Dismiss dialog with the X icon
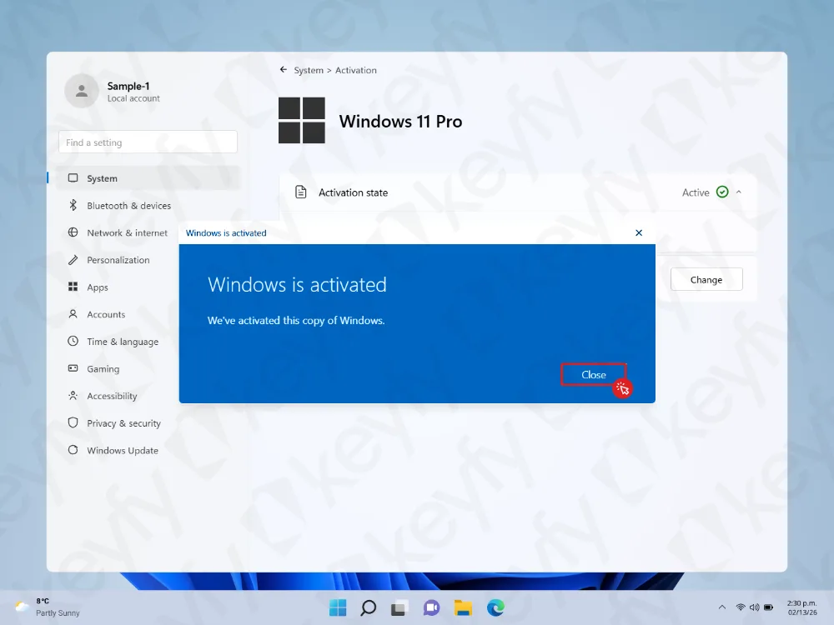The height and width of the screenshot is (625, 834). click(639, 232)
